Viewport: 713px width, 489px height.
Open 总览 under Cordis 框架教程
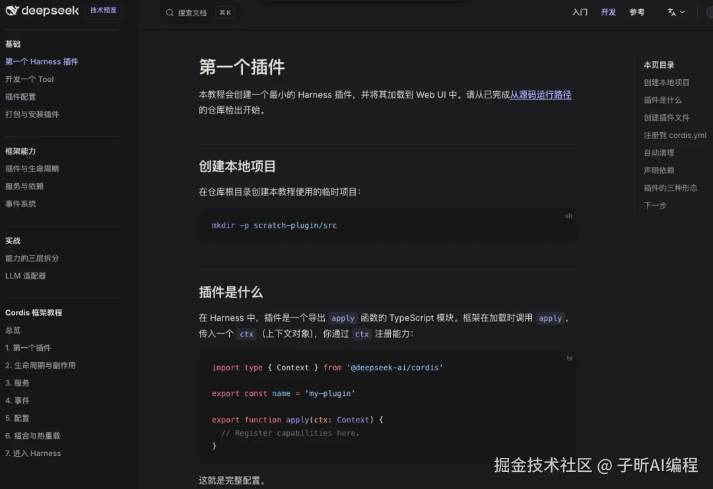pos(13,331)
